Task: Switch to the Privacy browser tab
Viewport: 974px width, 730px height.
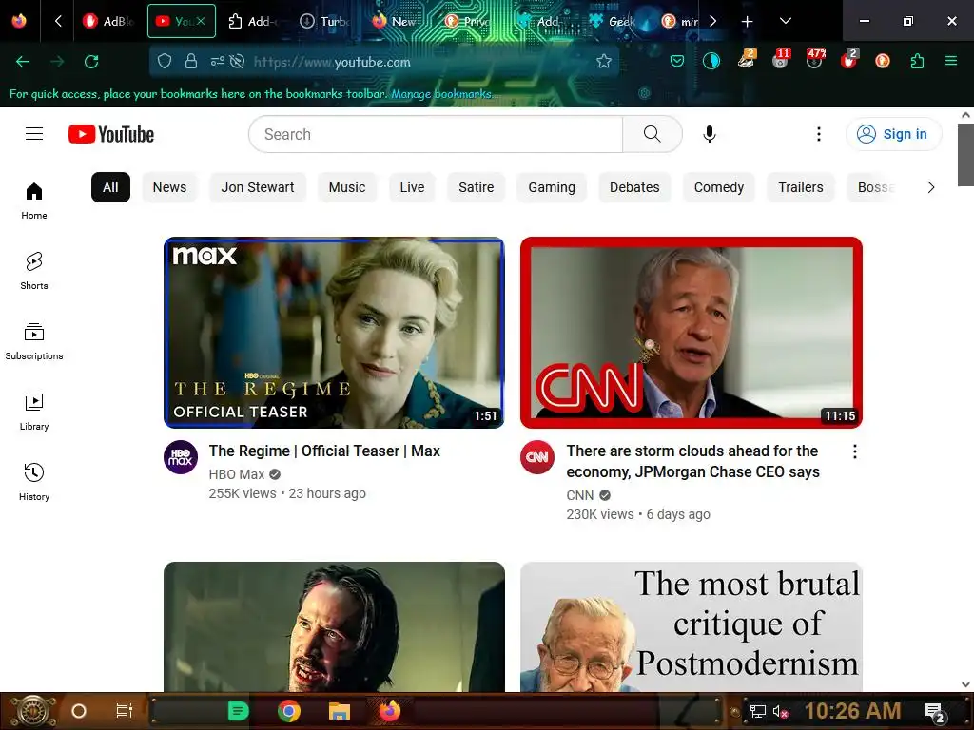Action: coord(470,21)
